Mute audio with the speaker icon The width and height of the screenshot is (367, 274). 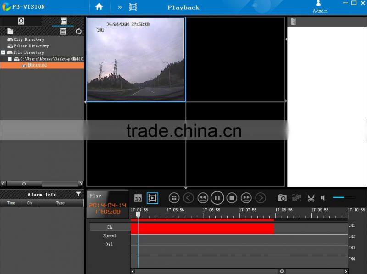click(323, 198)
